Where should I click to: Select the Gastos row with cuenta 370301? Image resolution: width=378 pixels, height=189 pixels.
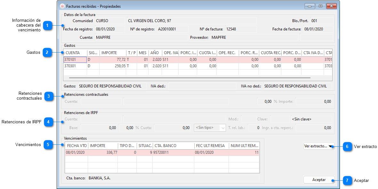(x=198, y=66)
